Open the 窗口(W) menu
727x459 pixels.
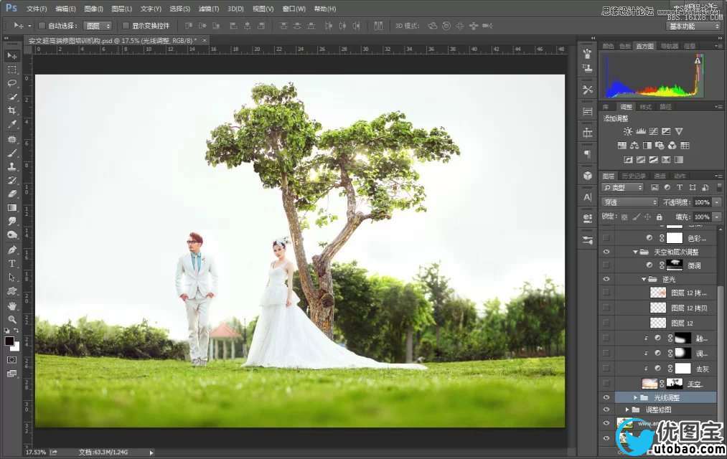[x=294, y=9]
